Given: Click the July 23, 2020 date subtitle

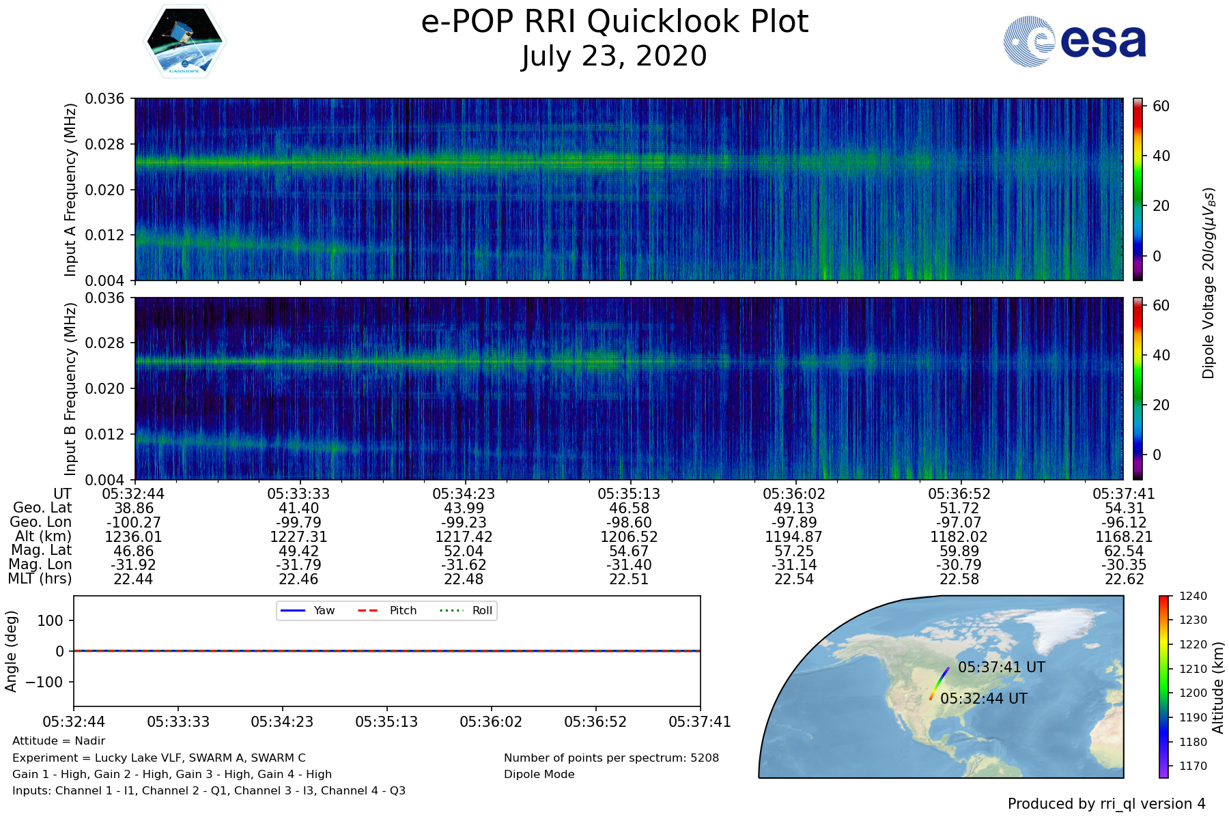Looking at the screenshot, I should 614,56.
